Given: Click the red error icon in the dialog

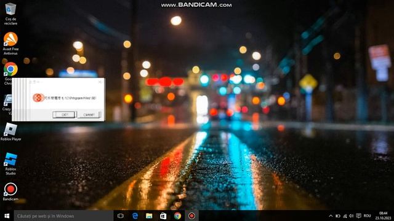Looking at the screenshot, I should [x=38, y=98].
